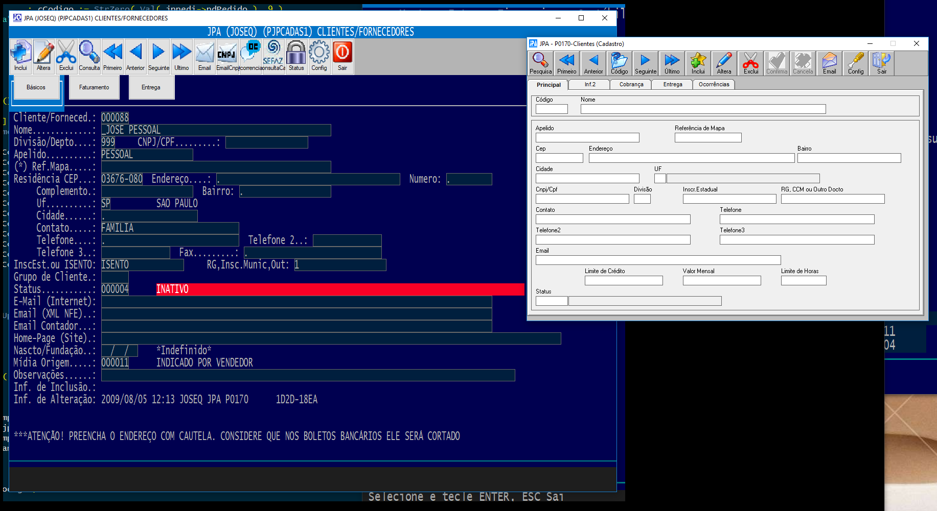Open the SEFAZ consultation icon
Image resolution: width=937 pixels, height=511 pixels.
coord(273,56)
